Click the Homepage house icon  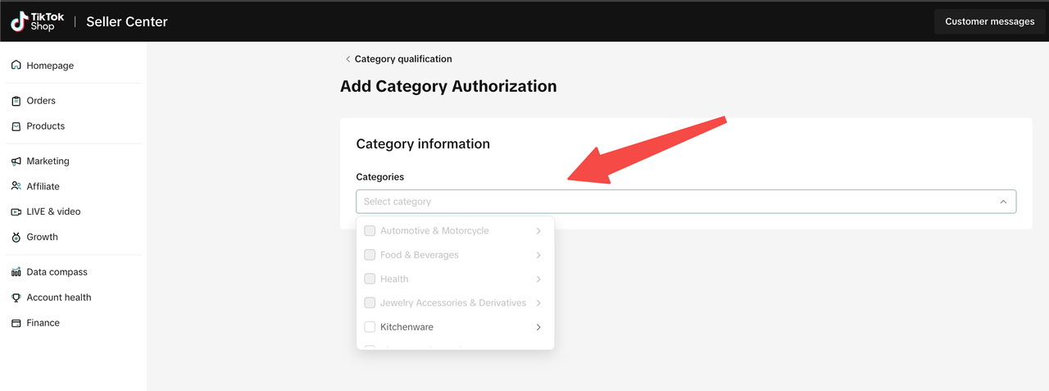coord(16,66)
